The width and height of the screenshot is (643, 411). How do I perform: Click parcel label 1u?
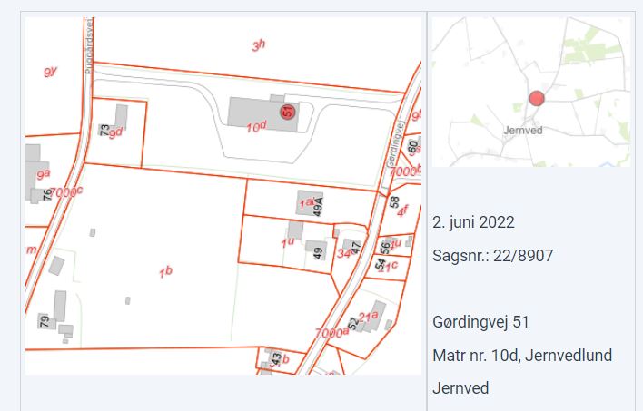click(x=287, y=243)
